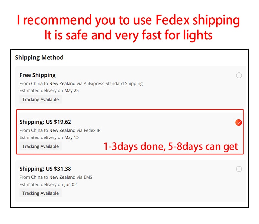The width and height of the screenshot is (259, 224).
Task: Select the Free Shipping radio button
Action: [x=239, y=75]
